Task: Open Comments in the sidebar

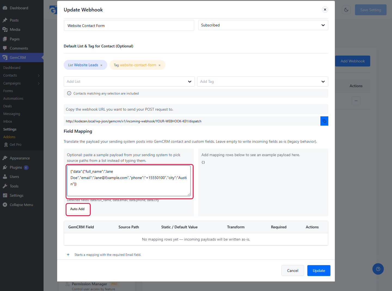Action: pos(19,48)
